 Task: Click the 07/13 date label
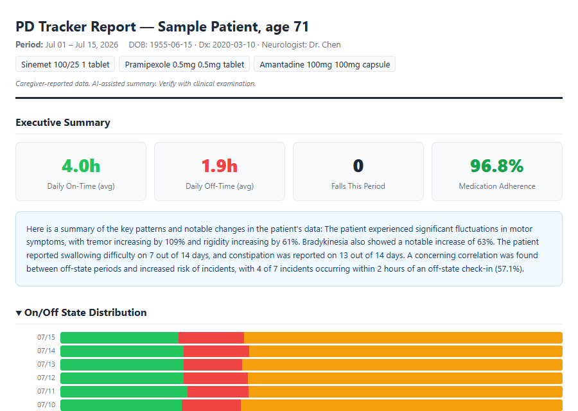[x=46, y=364]
